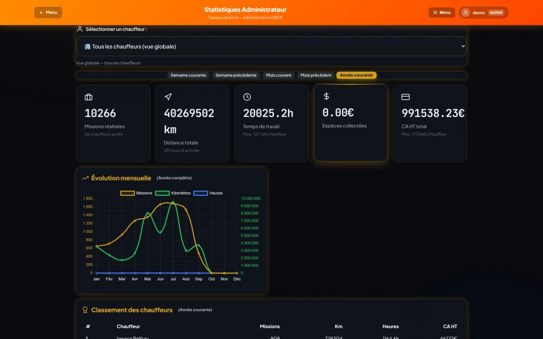
Task: Switch to Semaine courante tab
Action: [188, 75]
